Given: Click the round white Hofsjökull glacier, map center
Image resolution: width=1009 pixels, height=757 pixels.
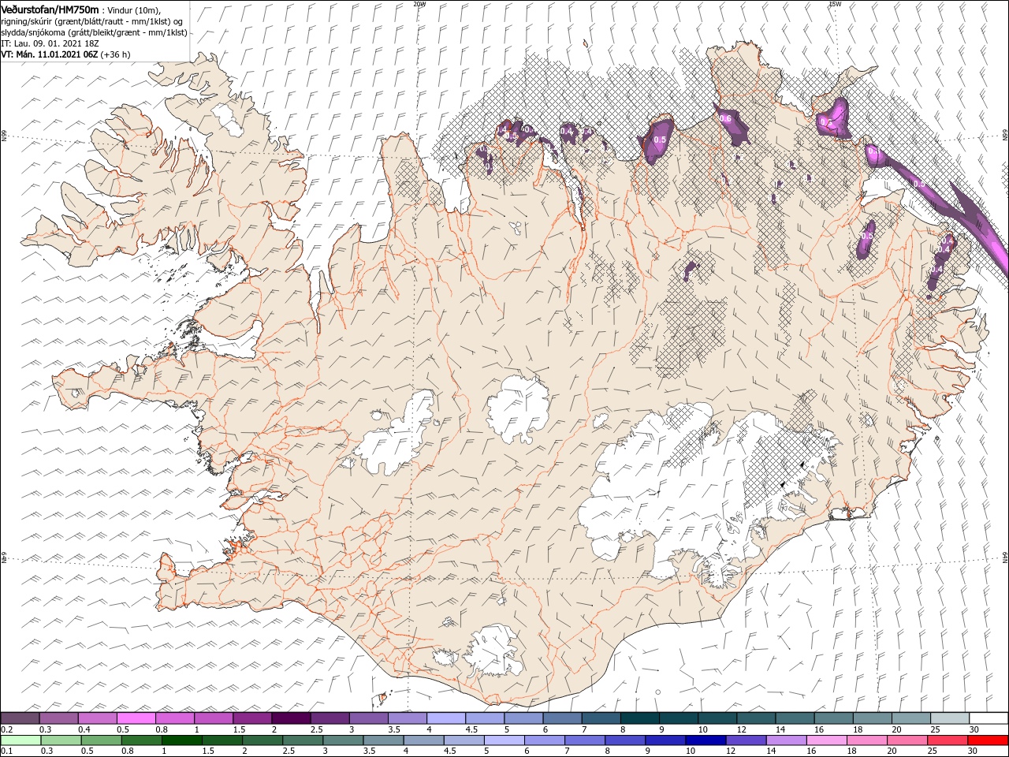Looking at the screenshot, I should (x=517, y=408).
